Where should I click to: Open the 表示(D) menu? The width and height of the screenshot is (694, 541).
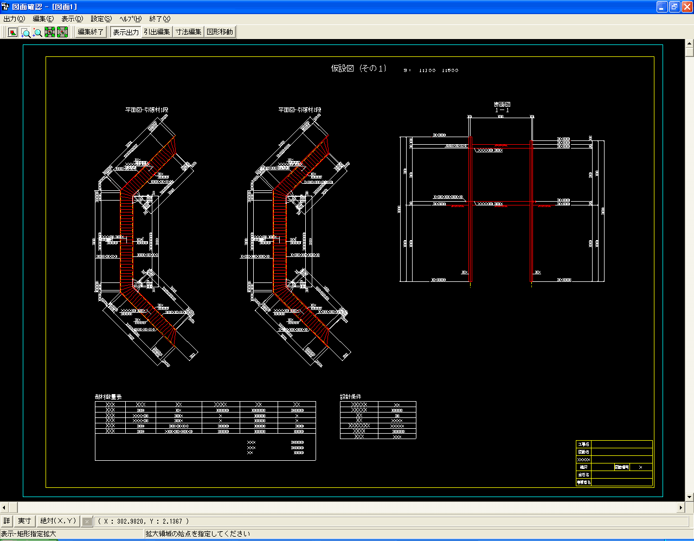72,19
